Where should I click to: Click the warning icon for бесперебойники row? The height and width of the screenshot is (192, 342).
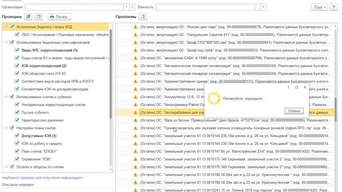(x=135, y=113)
